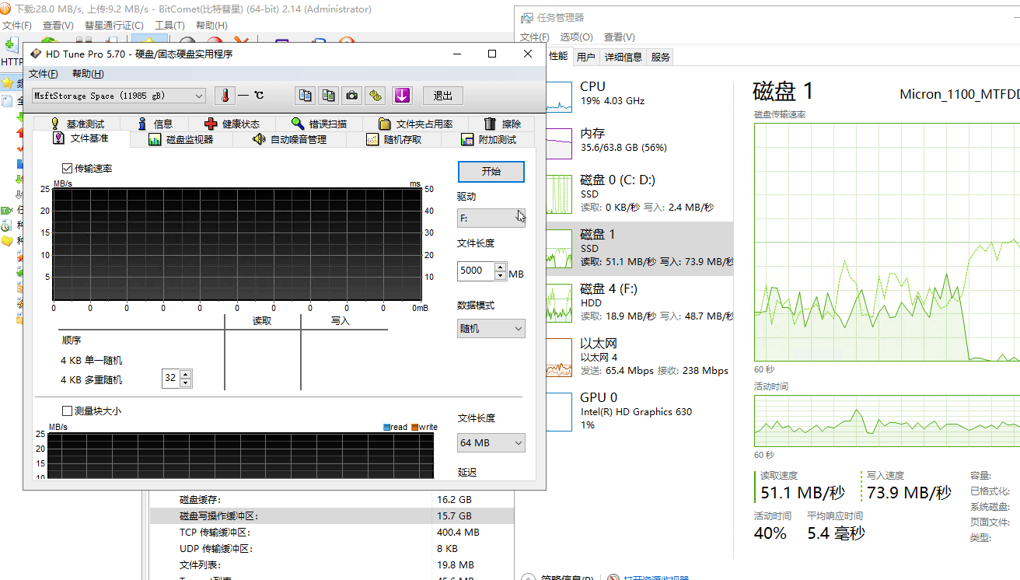This screenshot has width=1020, height=580.
Task: Open the MsftStorage Space drive dropdown
Action: [118, 96]
